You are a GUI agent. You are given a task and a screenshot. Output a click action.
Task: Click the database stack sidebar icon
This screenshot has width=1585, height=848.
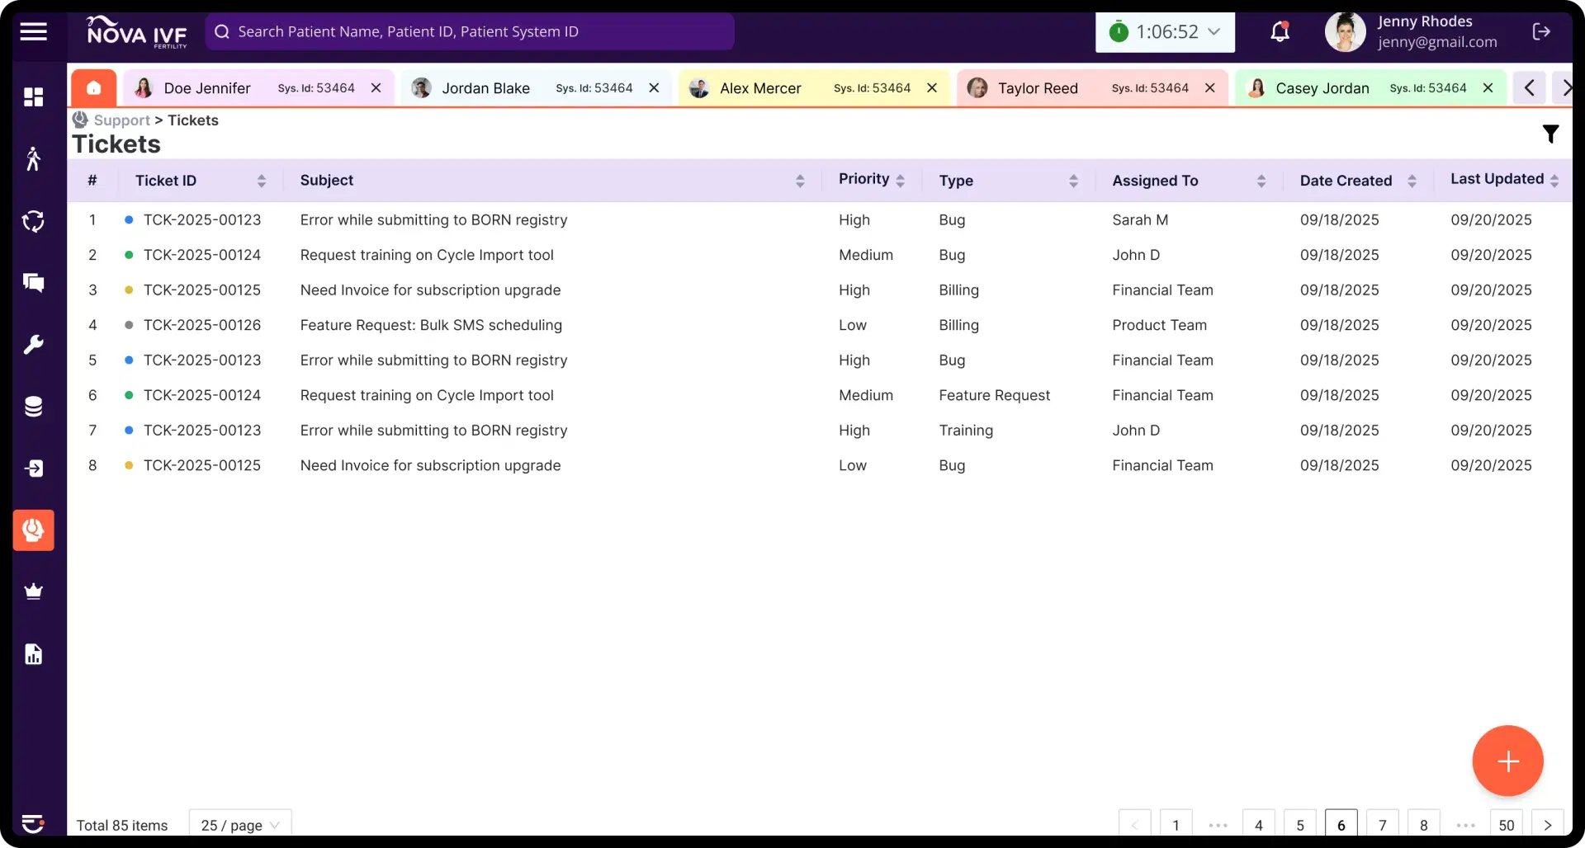pyautogui.click(x=34, y=407)
